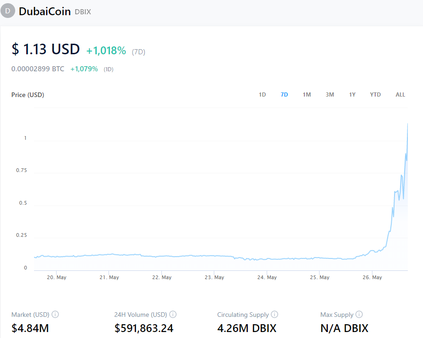Switch chart to YTD range

pyautogui.click(x=375, y=95)
